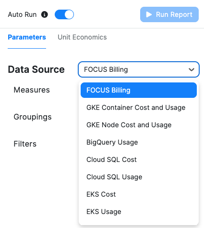
Task: Click the Auto Run label
Action: (22, 14)
